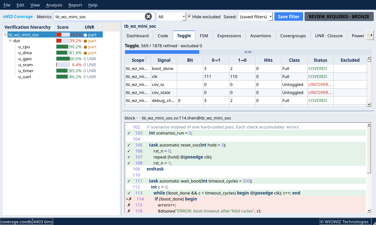Click the REVIEW_REQUIRED · BRONZE badge
Viewport: 376px width, 225px height.
pyautogui.click(x=339, y=16)
